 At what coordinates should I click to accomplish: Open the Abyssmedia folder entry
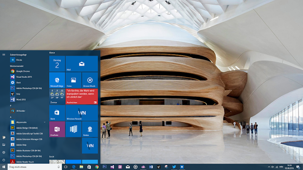28,122
